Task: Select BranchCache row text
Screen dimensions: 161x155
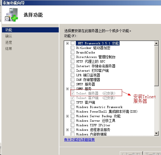Action: (85, 52)
